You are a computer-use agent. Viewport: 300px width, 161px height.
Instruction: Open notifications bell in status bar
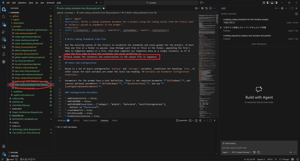coord(297,159)
